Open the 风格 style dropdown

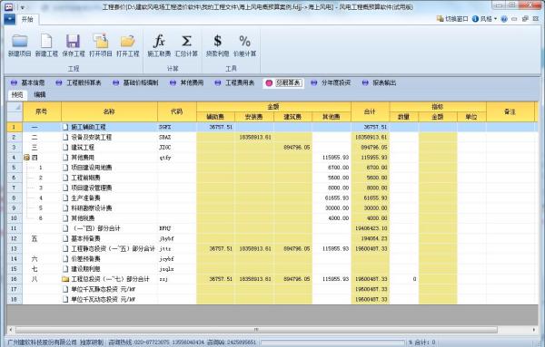pyautogui.click(x=484, y=19)
